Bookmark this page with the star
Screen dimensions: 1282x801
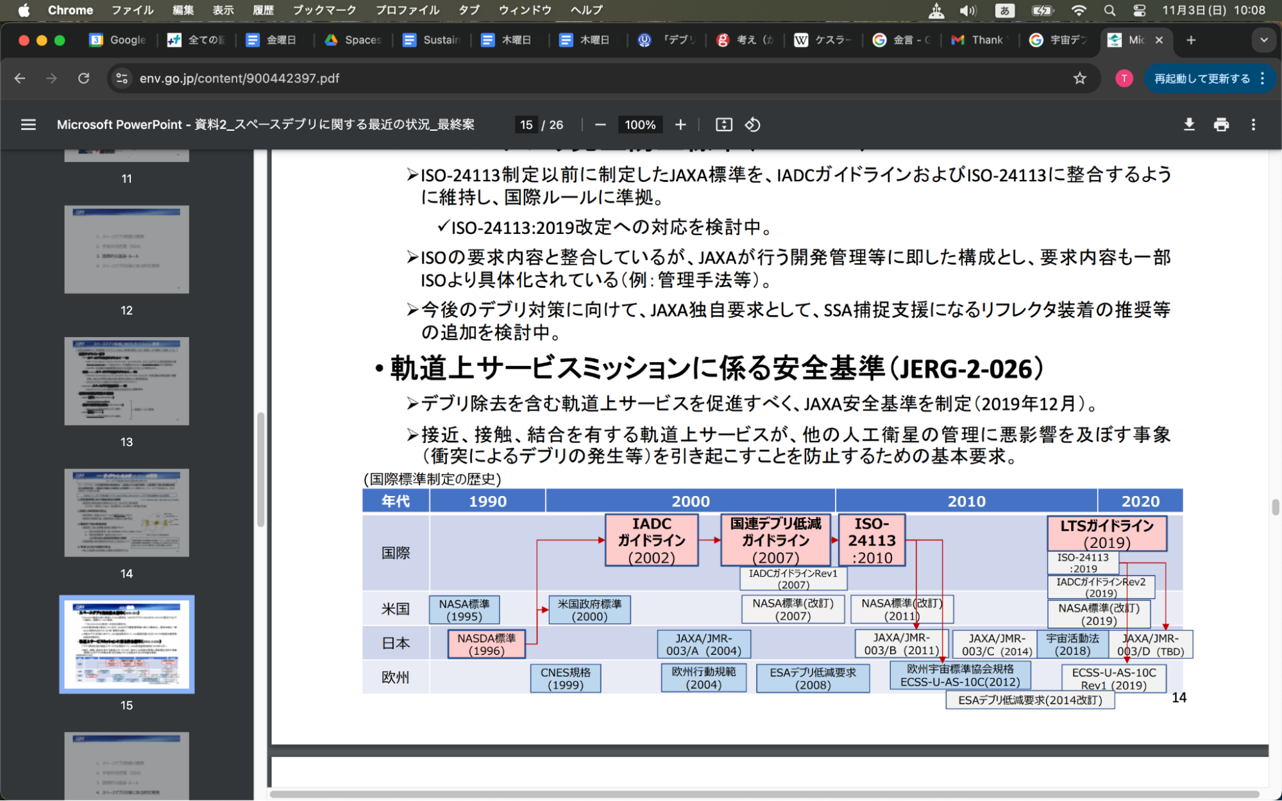pyautogui.click(x=1080, y=78)
